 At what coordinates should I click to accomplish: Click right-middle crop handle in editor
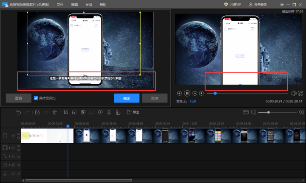[x=140, y=43]
